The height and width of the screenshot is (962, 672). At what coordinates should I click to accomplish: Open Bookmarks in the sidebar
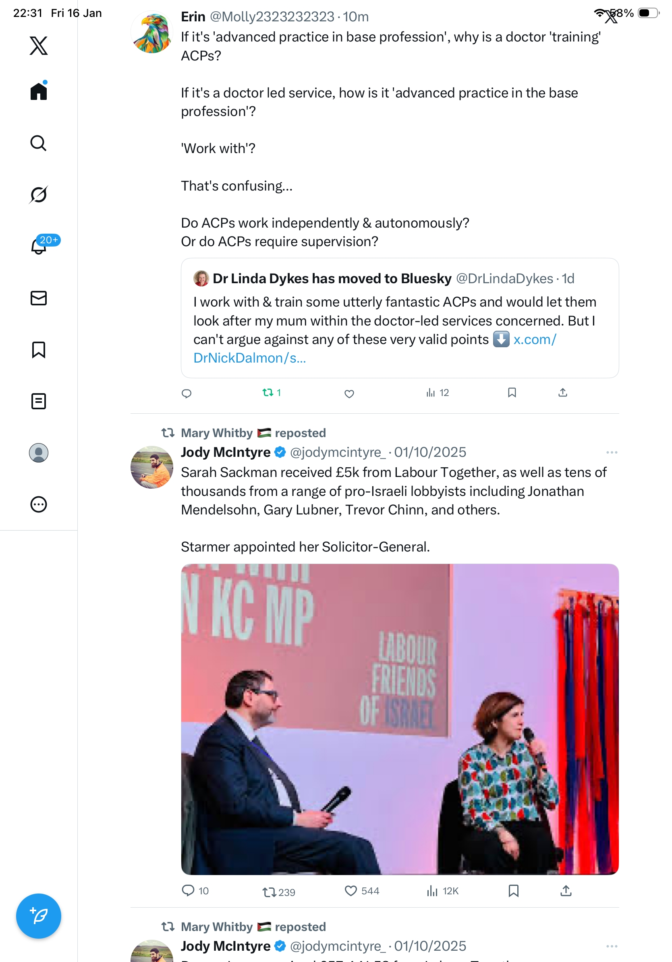[39, 349]
